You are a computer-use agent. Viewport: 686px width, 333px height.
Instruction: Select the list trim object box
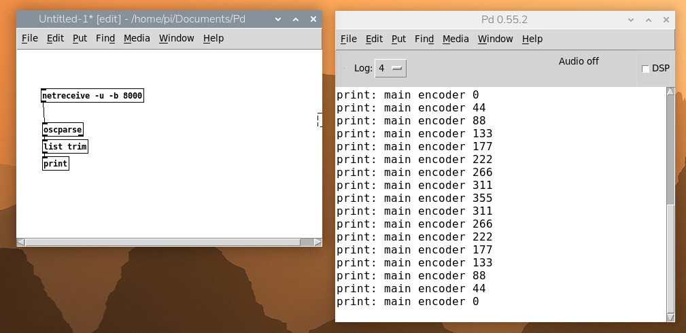65,146
